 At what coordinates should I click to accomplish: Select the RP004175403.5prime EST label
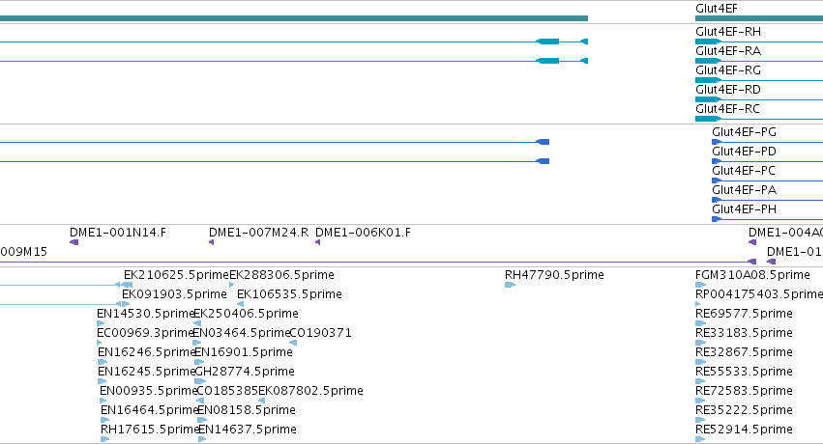(759, 294)
